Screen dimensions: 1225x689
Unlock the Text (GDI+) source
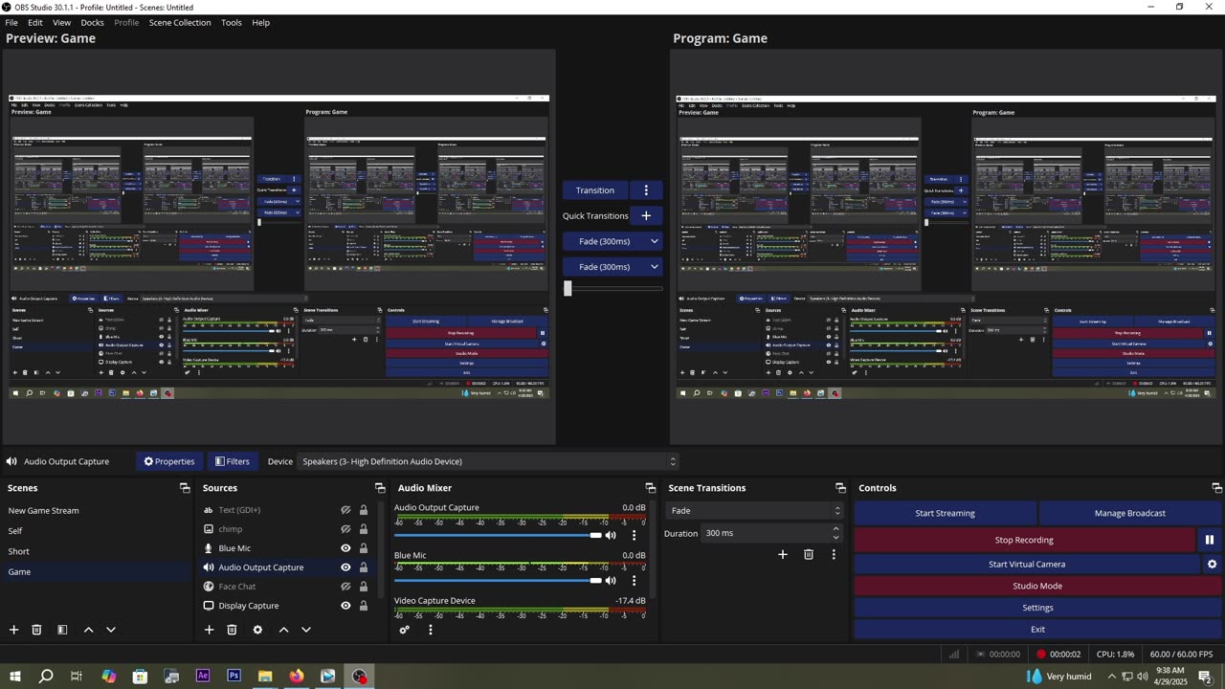(364, 510)
